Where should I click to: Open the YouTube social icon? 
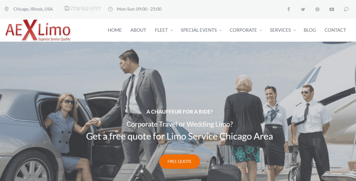(332, 9)
